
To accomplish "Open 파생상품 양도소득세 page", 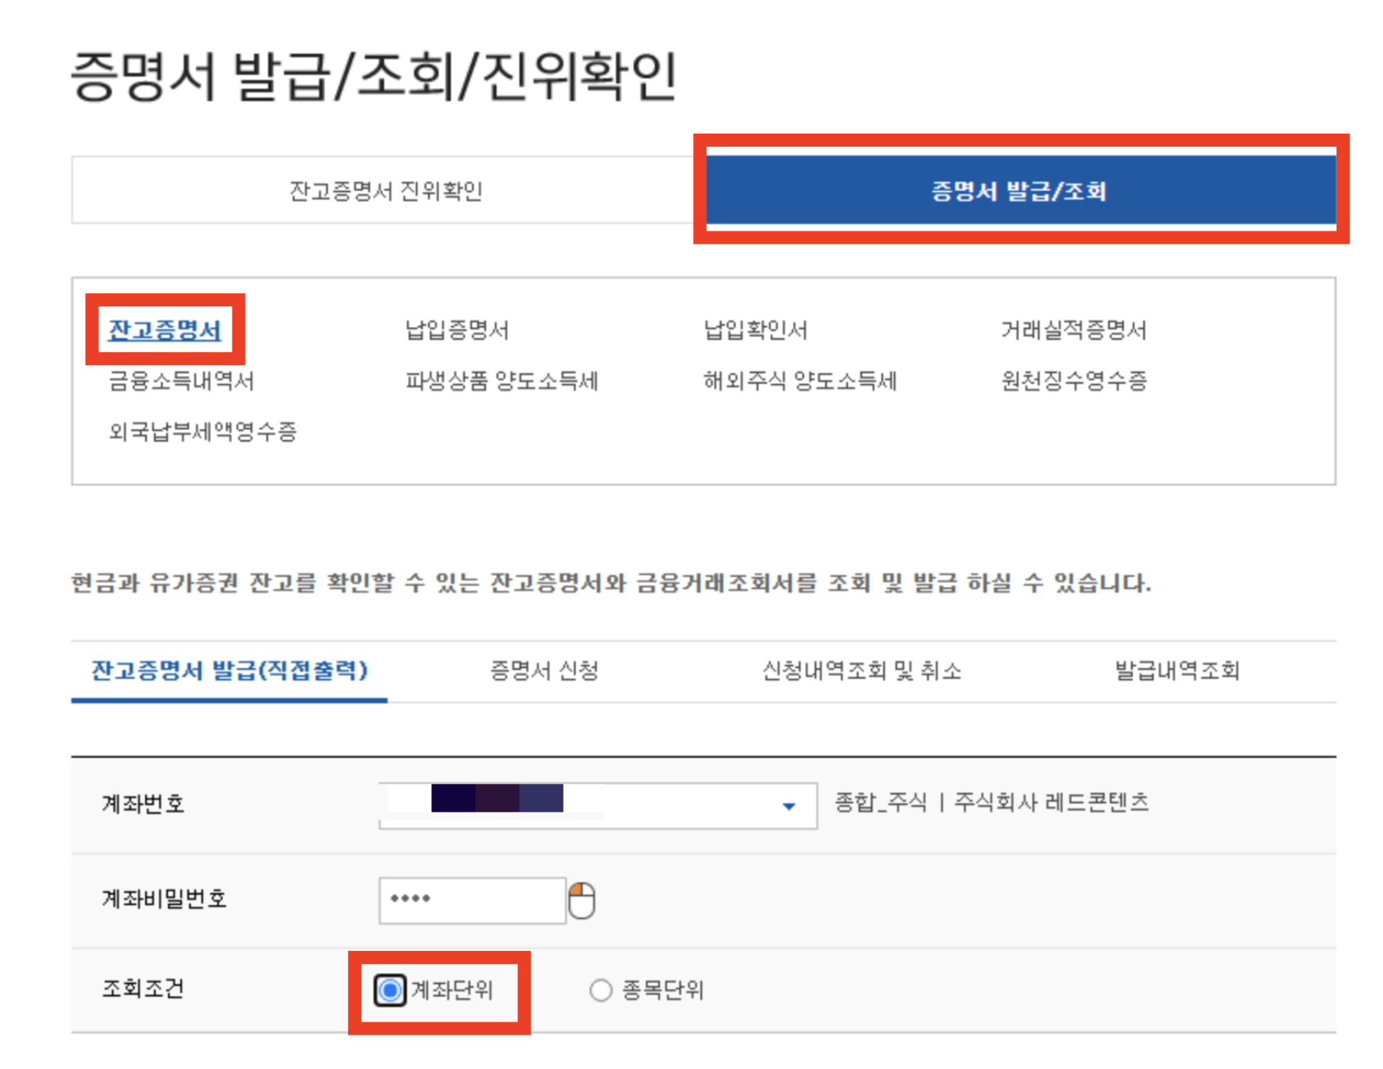I will [x=503, y=381].
